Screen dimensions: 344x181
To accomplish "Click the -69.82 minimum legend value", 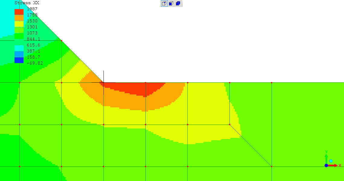I will coord(35,63).
